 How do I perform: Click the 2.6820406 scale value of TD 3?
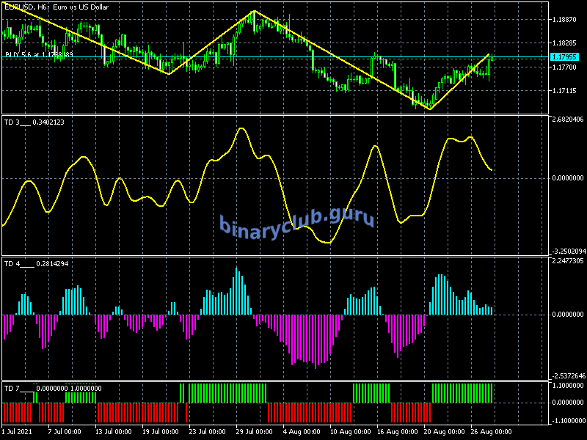pyautogui.click(x=566, y=120)
